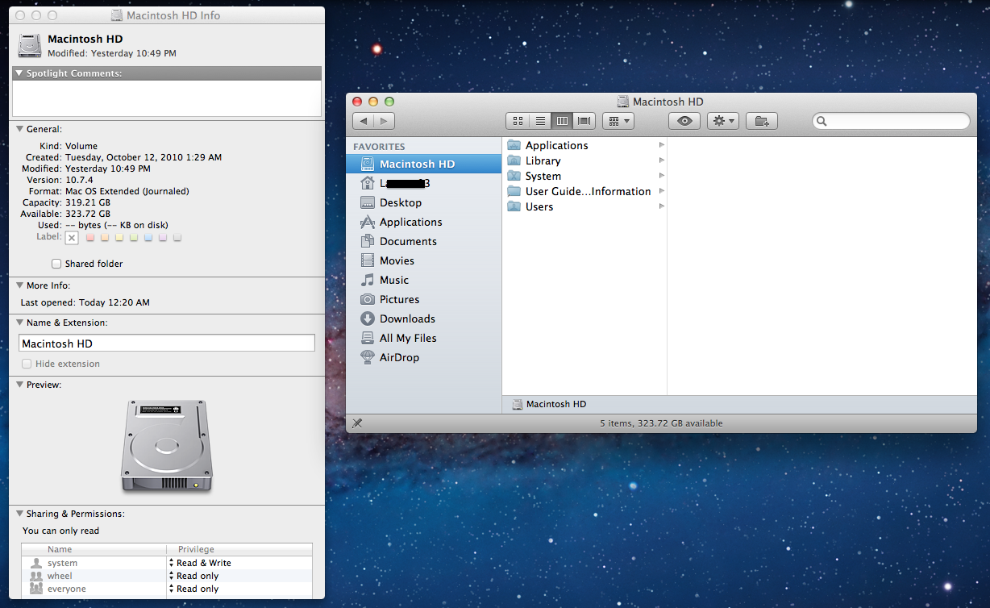Clear label with the X label button
This screenshot has width=990, height=608.
[x=72, y=238]
